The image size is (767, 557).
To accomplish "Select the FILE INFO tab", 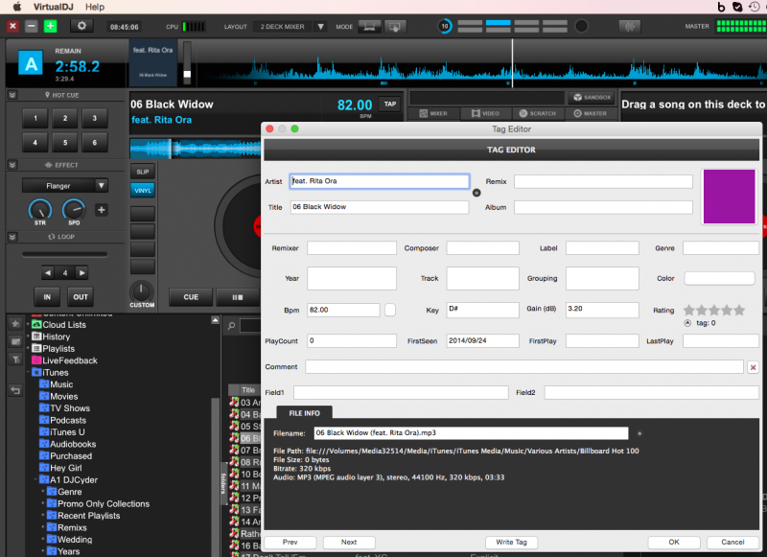I will (x=304, y=412).
